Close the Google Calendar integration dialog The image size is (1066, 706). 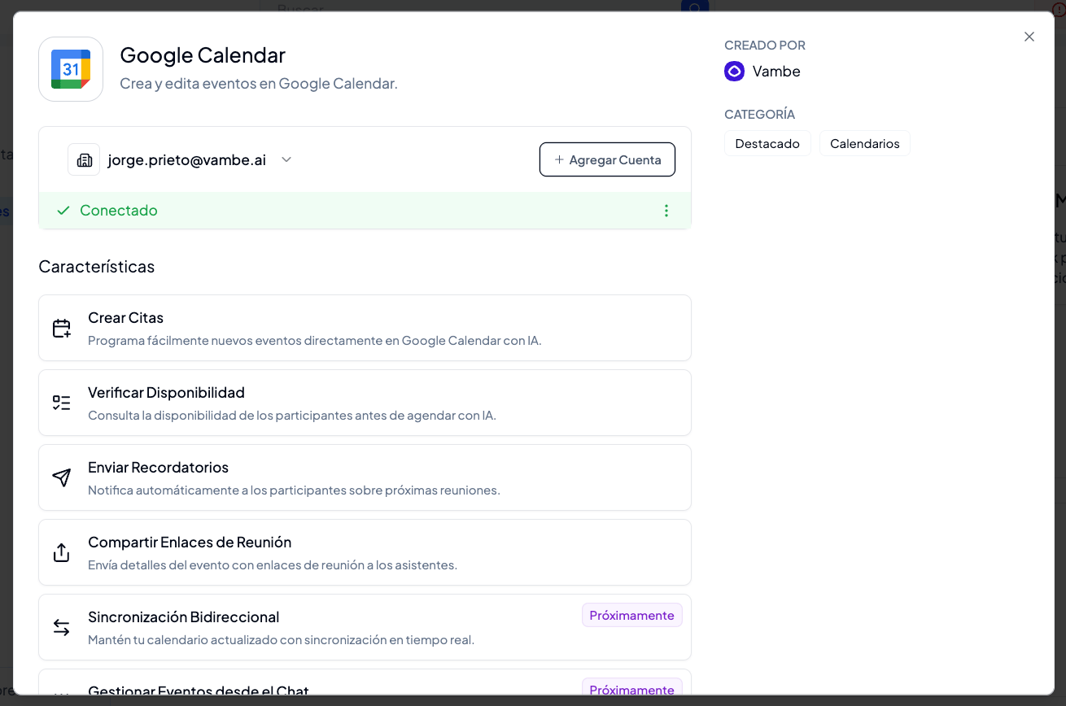1029,37
